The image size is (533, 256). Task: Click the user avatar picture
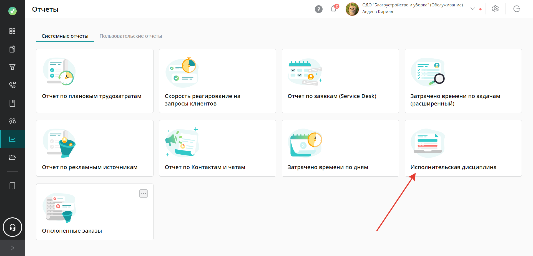tap(352, 9)
